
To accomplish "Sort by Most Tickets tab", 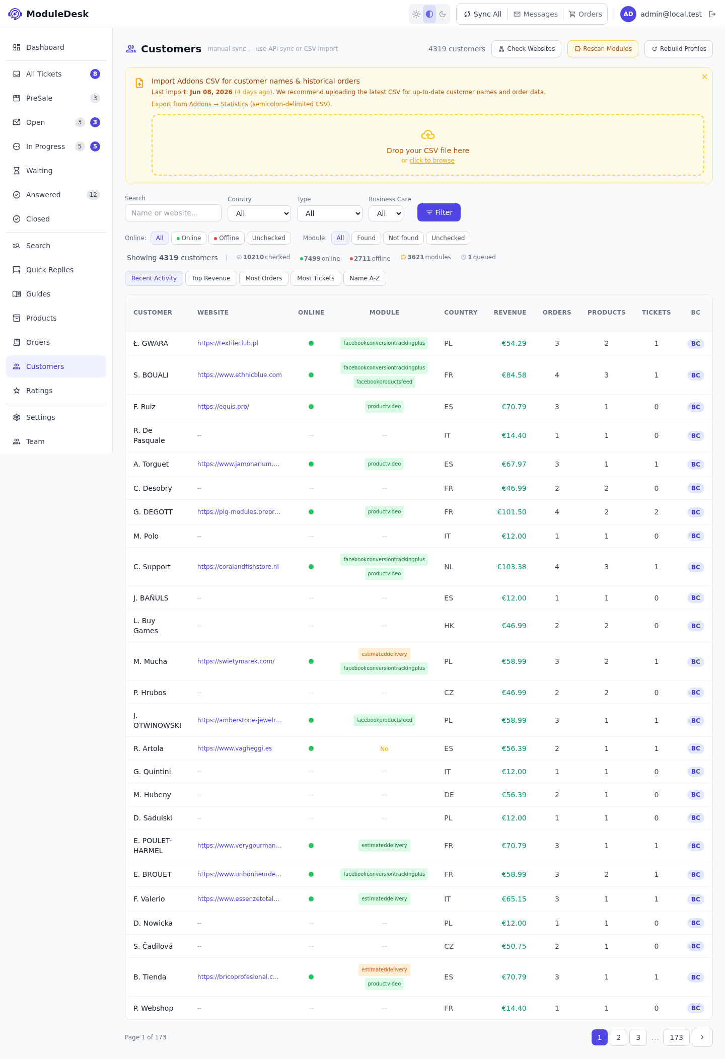I will (x=316, y=278).
